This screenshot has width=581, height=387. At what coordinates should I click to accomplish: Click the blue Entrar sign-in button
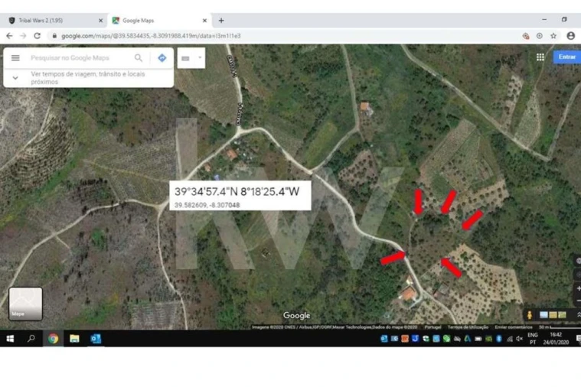[x=567, y=57]
